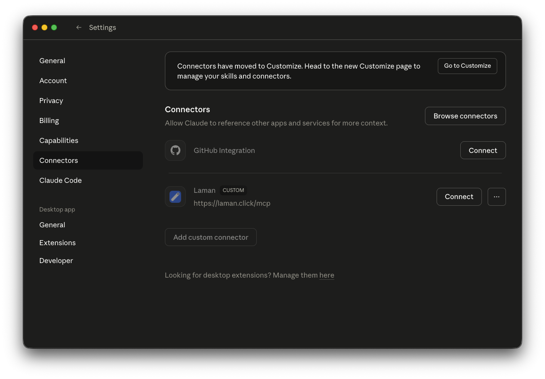Click the back arrow beside Settings

coord(79,27)
